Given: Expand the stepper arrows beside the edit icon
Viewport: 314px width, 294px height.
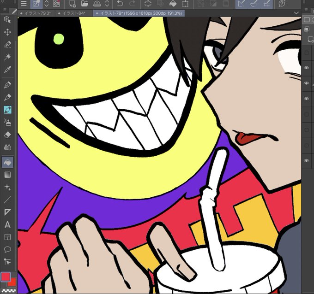Looking at the screenshot, I should click(x=47, y=4).
